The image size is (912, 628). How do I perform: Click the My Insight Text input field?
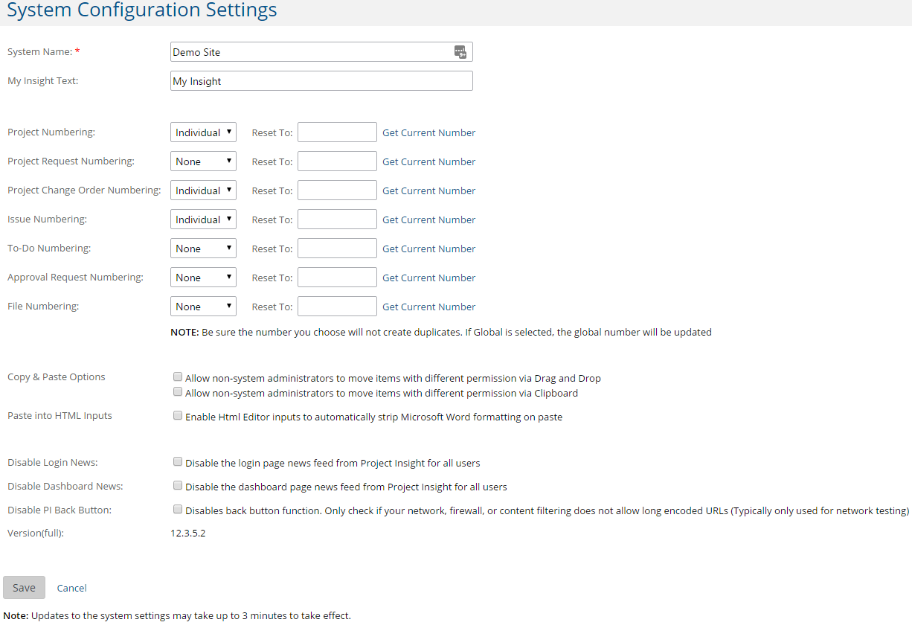pyautogui.click(x=321, y=81)
